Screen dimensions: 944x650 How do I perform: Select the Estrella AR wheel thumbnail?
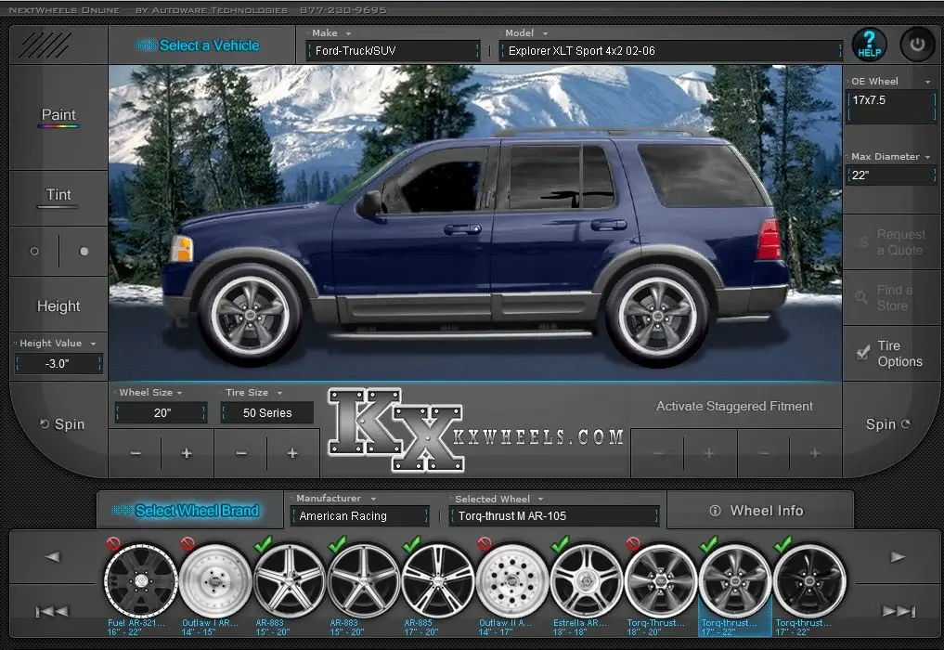tap(587, 580)
